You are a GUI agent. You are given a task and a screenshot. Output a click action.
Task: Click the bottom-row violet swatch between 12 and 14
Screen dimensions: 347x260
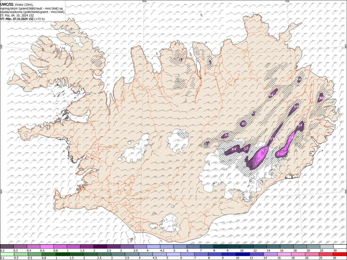click(x=256, y=254)
